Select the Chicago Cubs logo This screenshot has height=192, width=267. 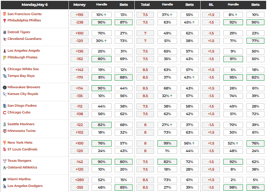5,113
